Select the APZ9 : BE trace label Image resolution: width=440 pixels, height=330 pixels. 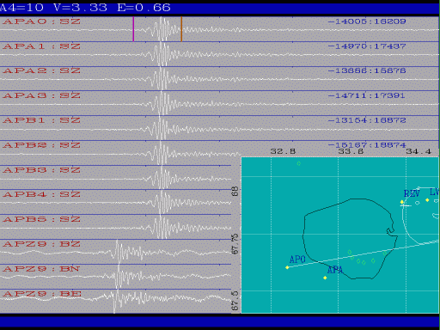tap(41, 294)
